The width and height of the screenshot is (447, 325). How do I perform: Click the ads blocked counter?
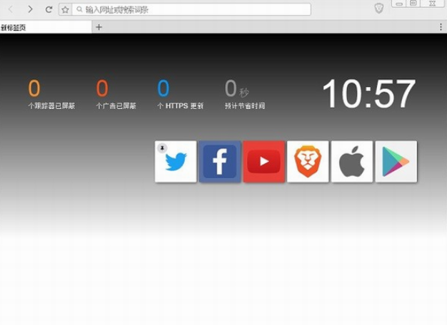coord(102,89)
